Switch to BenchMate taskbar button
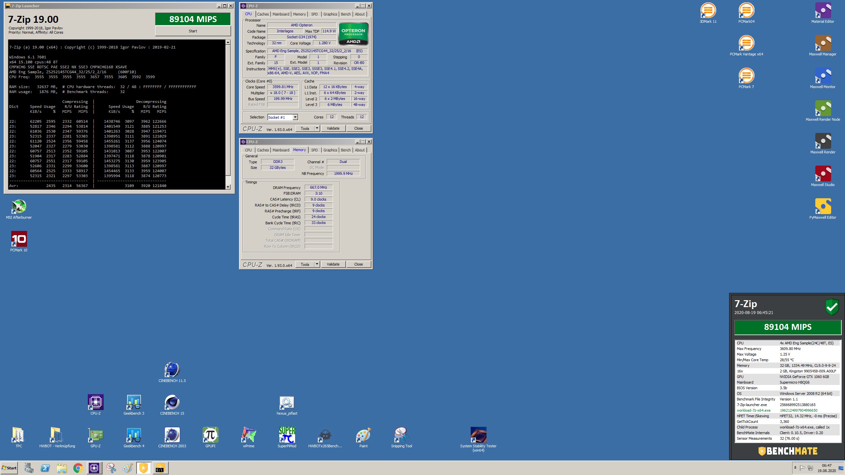This screenshot has height=475, width=845. point(144,468)
